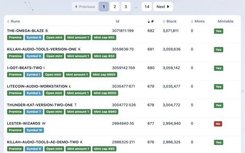The image size is (245, 153).
Task: Click the Symbol B tag
Action: click(x=34, y=37)
